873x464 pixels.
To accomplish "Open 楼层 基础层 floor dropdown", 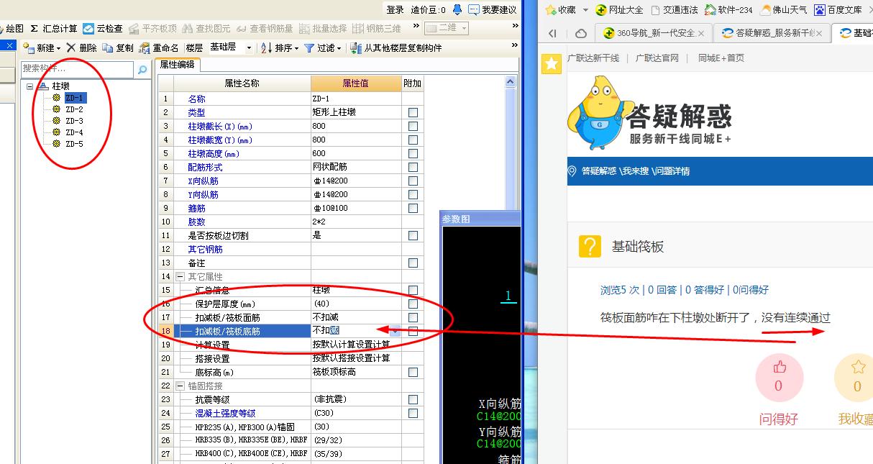I will pyautogui.click(x=249, y=47).
